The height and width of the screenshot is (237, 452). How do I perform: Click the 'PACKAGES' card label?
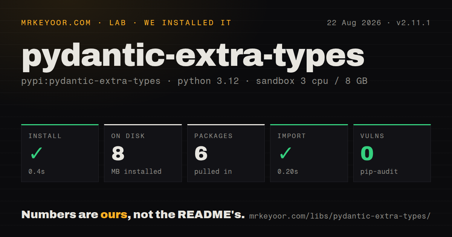[x=214, y=136]
